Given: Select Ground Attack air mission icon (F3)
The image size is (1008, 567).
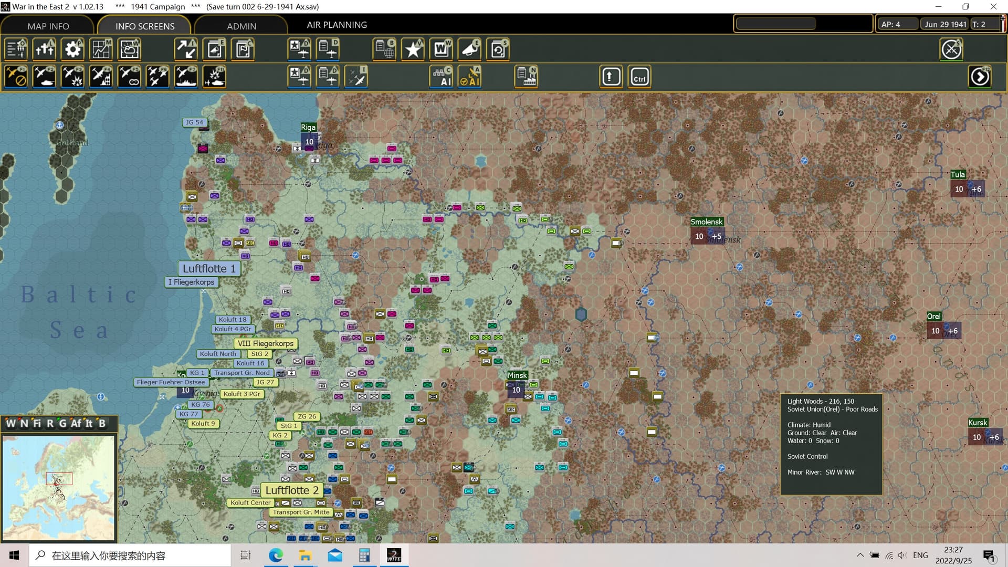Looking at the screenshot, I should click(72, 77).
